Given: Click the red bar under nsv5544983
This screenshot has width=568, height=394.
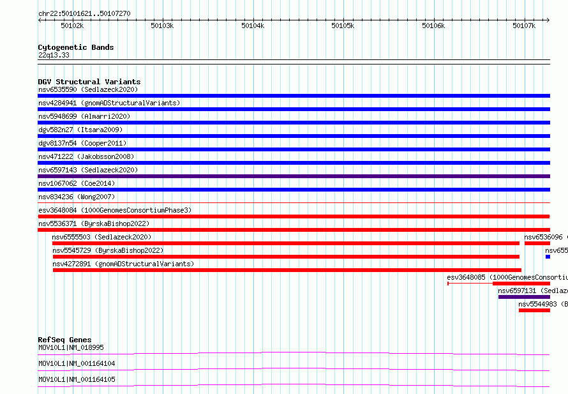Looking at the screenshot, I should click(534, 310).
